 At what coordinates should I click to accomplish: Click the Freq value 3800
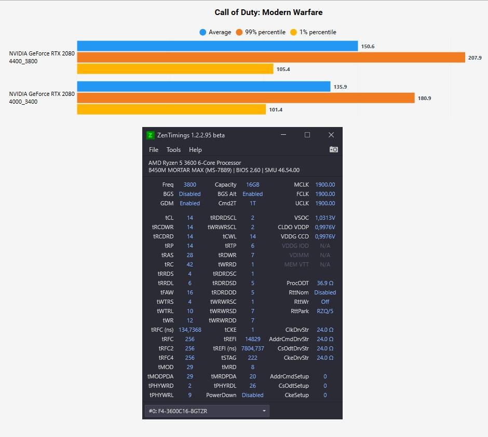(x=190, y=185)
